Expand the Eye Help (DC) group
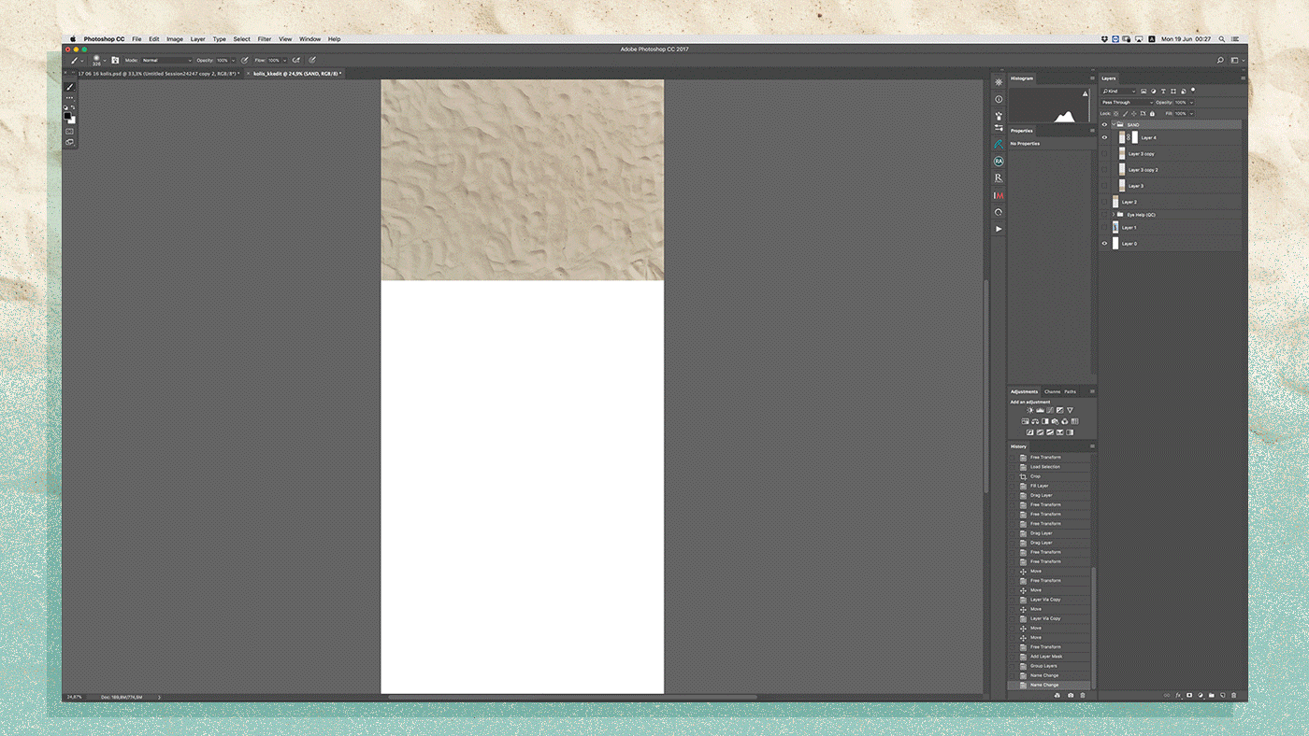 coord(1113,215)
